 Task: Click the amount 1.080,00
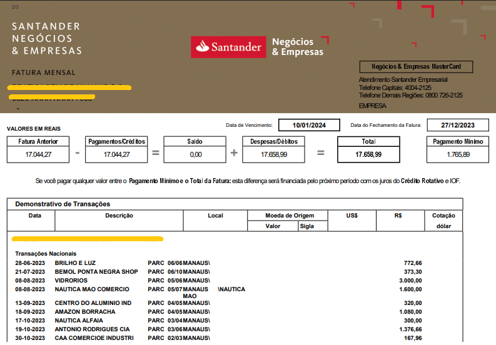point(410,312)
